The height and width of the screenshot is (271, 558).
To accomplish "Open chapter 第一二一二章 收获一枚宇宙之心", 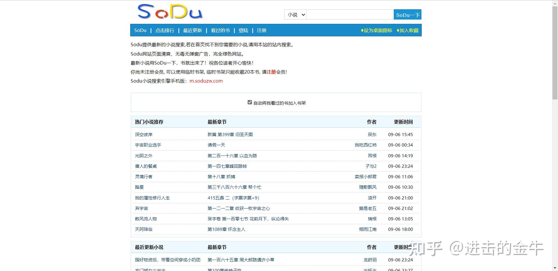I will point(239,208).
